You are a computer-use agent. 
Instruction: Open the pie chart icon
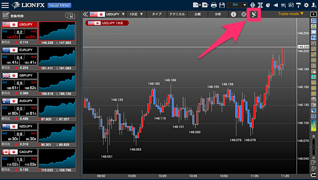point(268,5)
